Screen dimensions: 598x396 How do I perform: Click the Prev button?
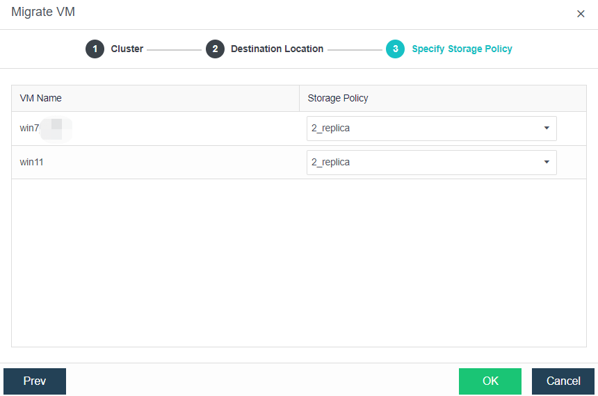(x=35, y=381)
